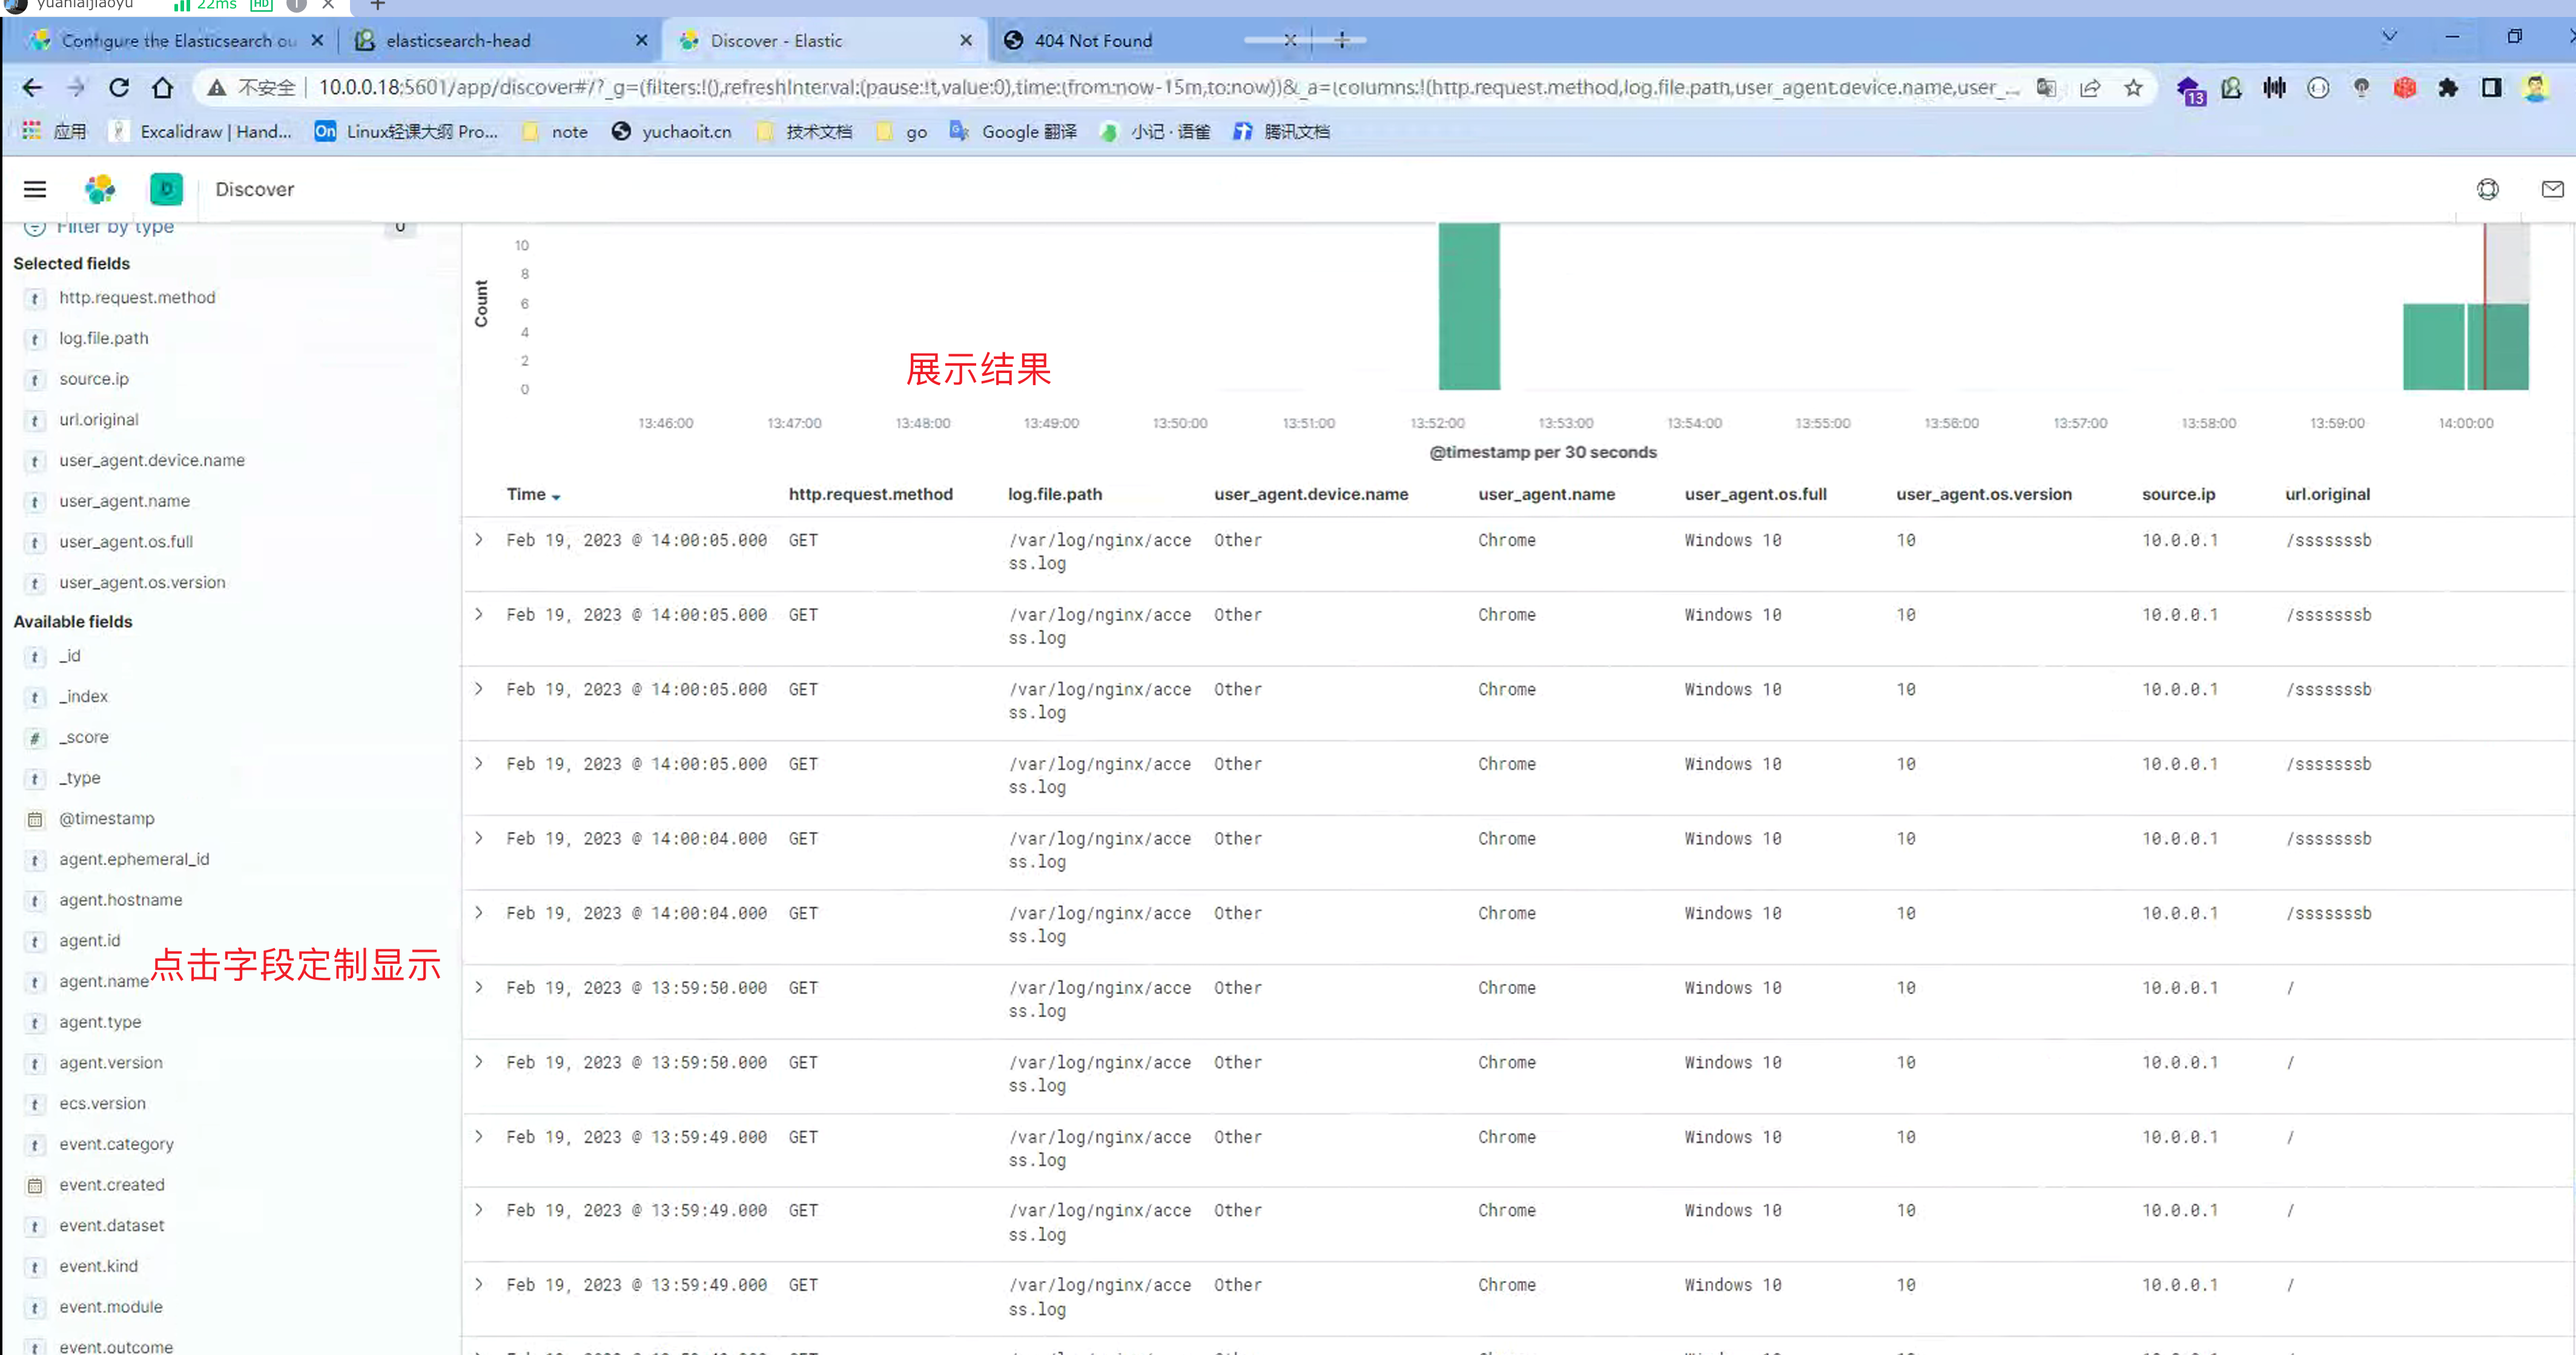The image size is (2576, 1355).
Task: Bookmark page with the star icon
Action: [2133, 88]
